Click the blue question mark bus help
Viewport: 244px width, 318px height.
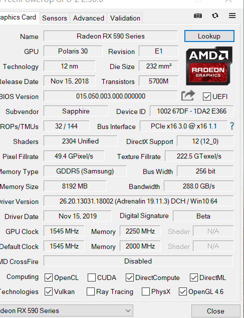click(x=232, y=126)
